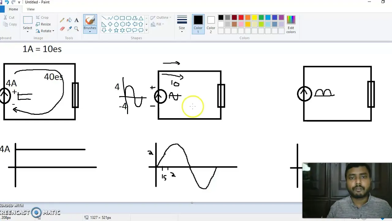392x221 pixels.
Task: Choose the Cloud callout shape
Action: [x=141, y=30]
